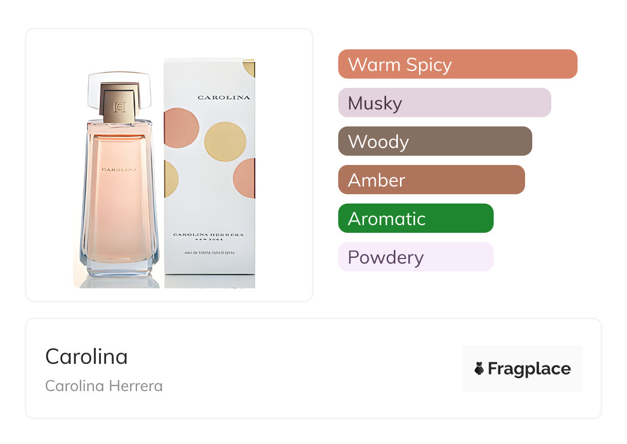Click the green Aromatic accord bar
The width and height of the screenshot is (627, 444).
point(415,218)
